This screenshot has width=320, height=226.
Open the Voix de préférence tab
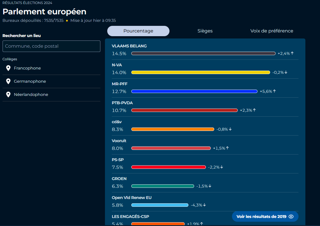(x=272, y=31)
